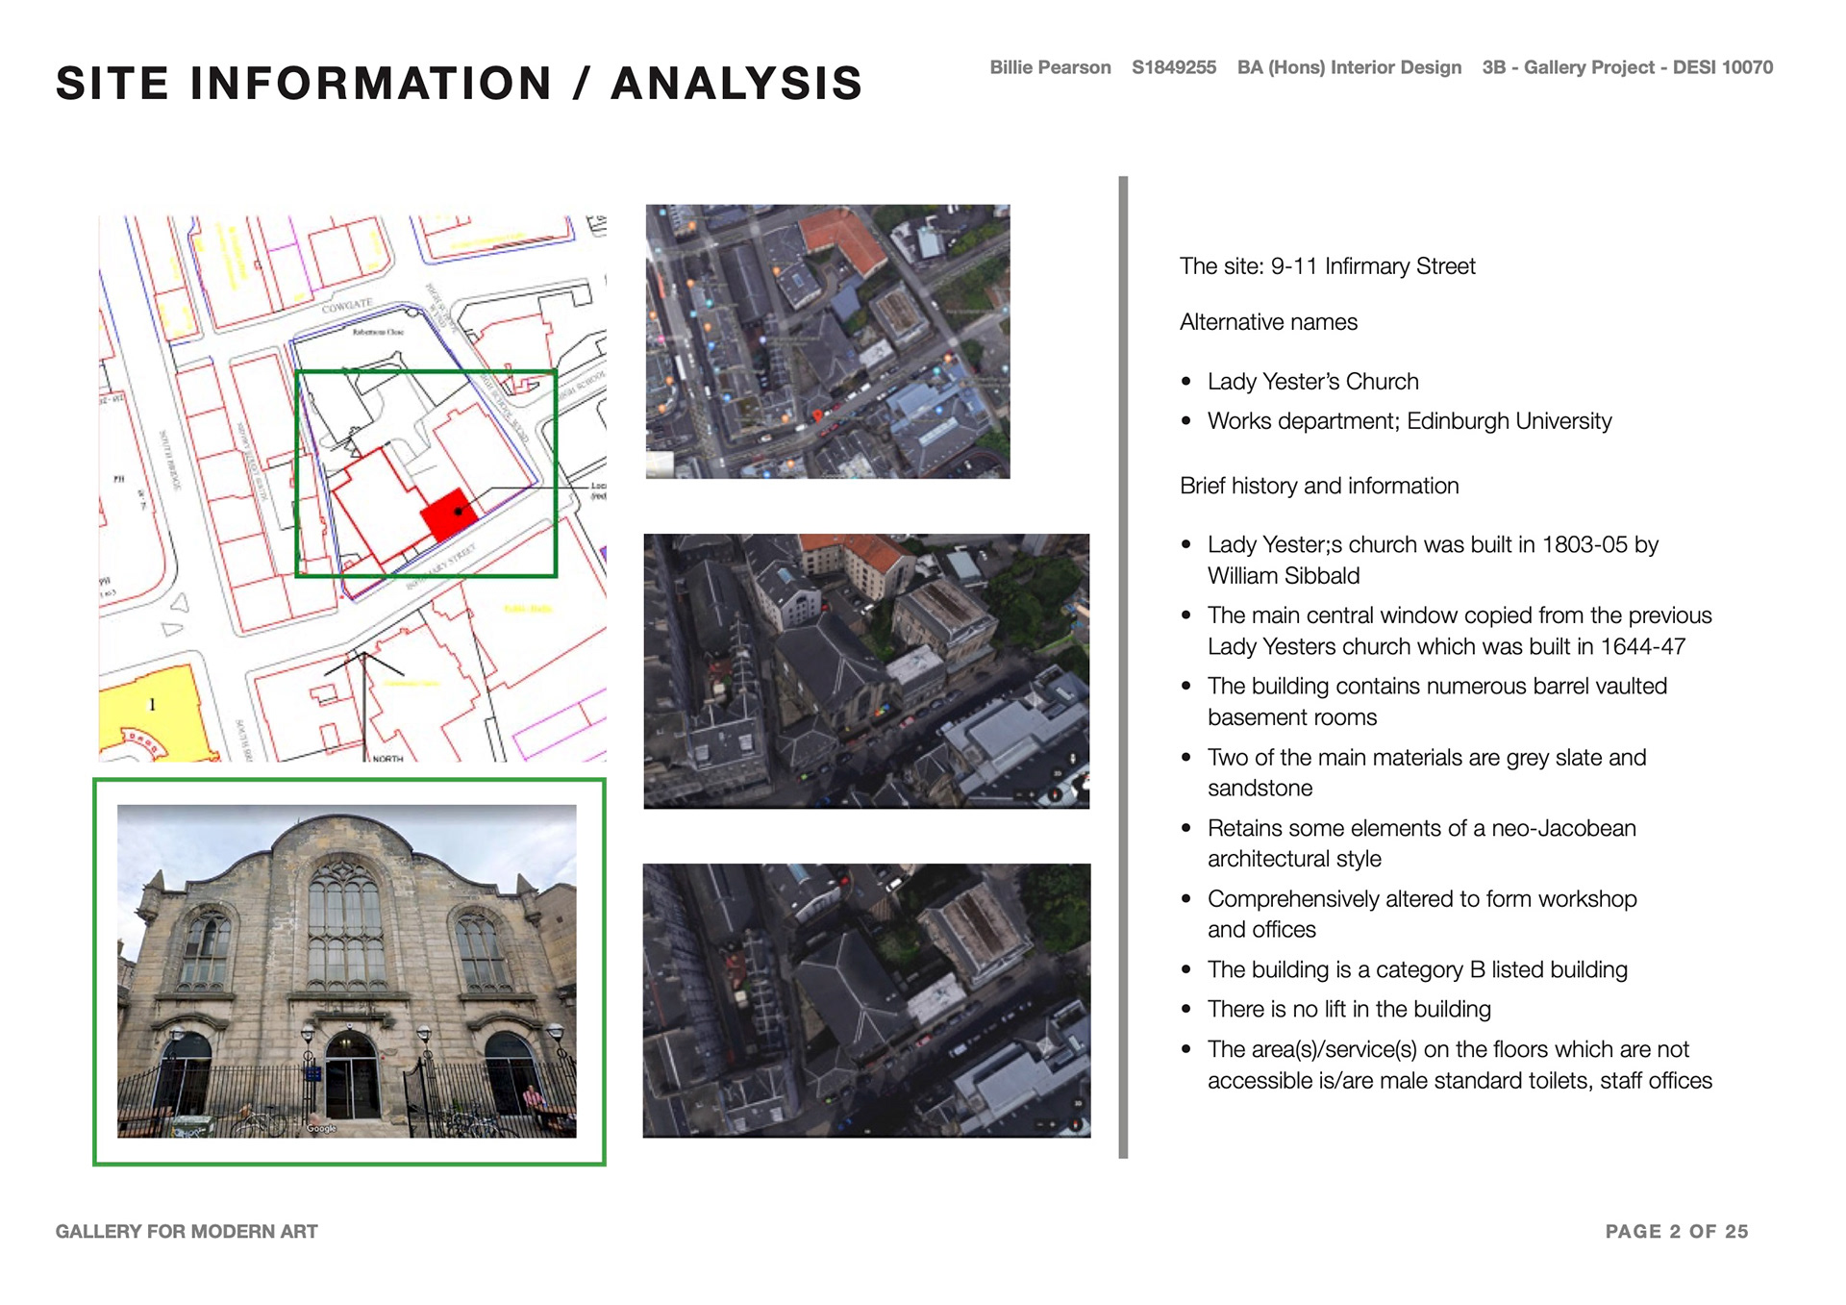Open the middle angled aerial photo
1846x1305 pixels.
tap(866, 671)
